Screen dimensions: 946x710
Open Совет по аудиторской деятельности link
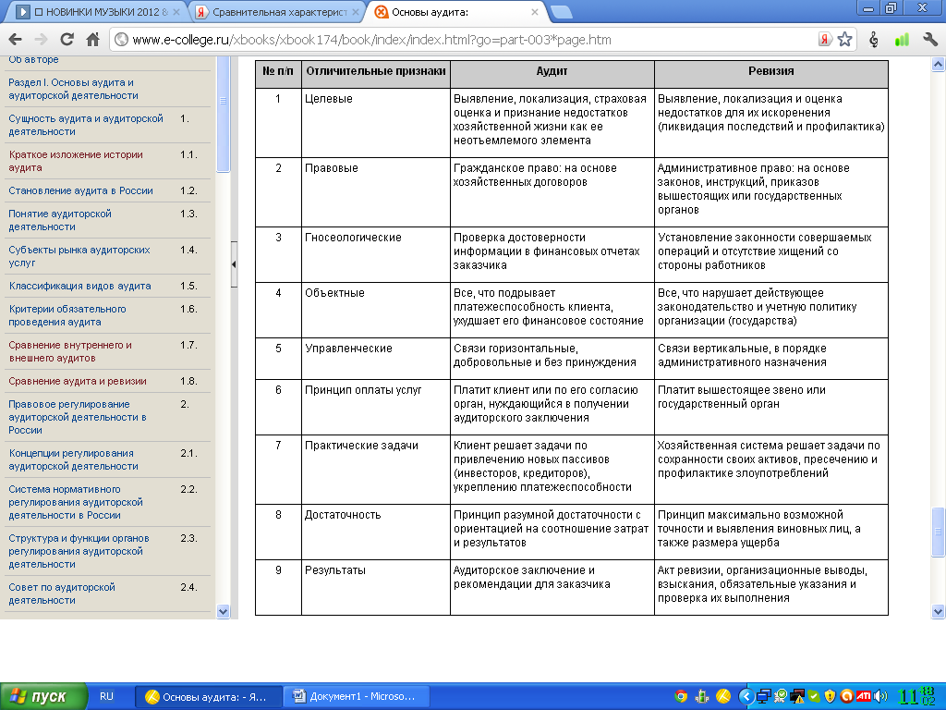tap(62, 594)
